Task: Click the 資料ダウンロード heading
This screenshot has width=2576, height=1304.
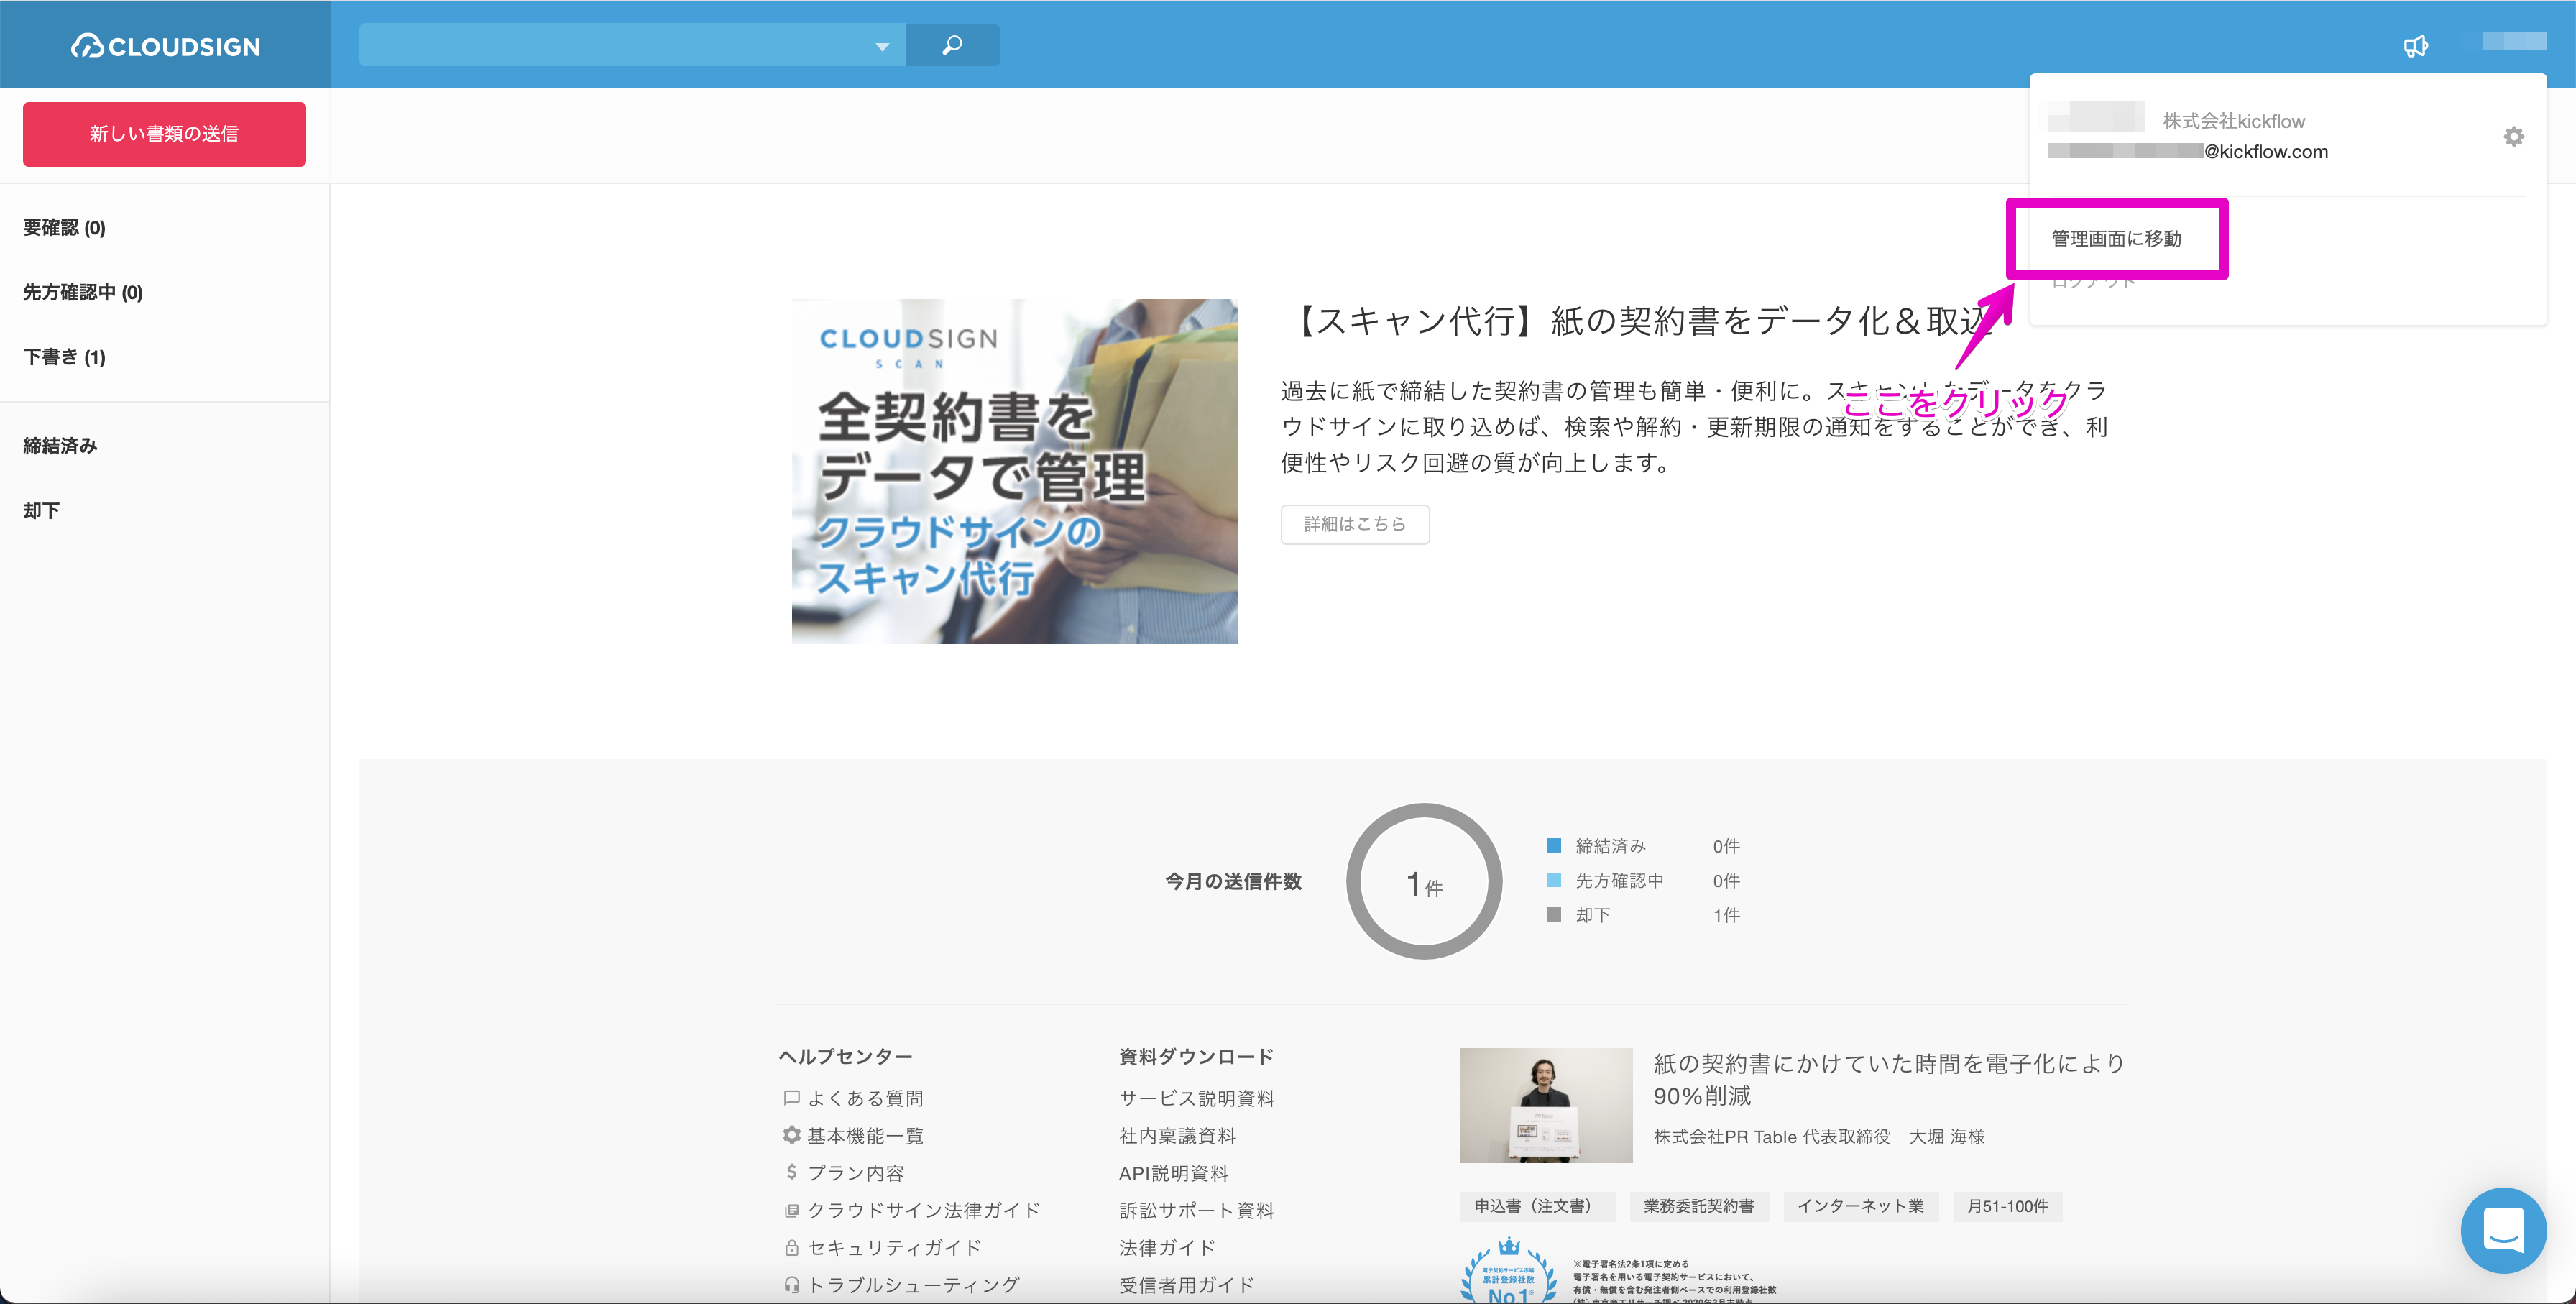Action: [1196, 1057]
